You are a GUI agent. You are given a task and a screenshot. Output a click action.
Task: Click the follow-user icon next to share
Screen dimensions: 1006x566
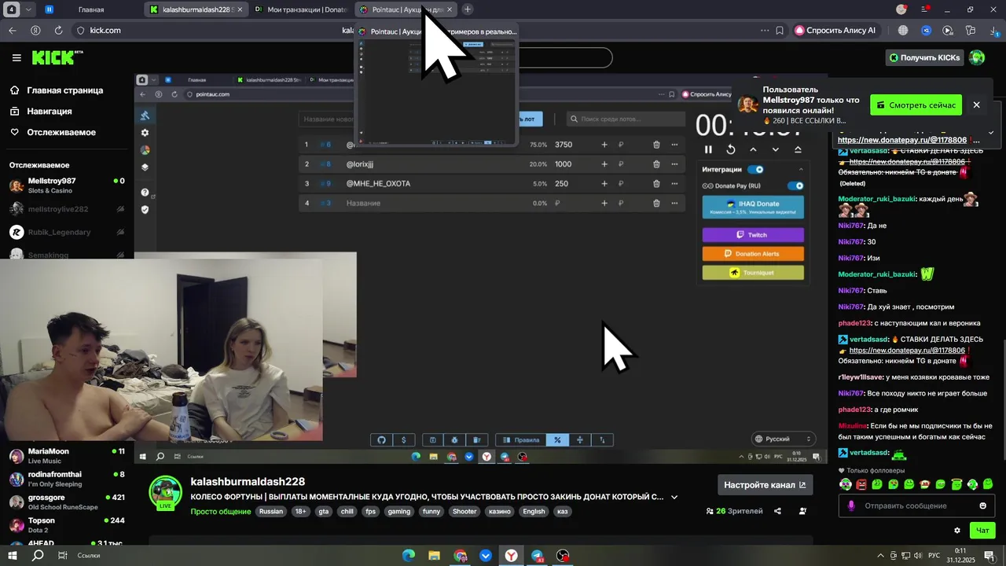[802, 511]
